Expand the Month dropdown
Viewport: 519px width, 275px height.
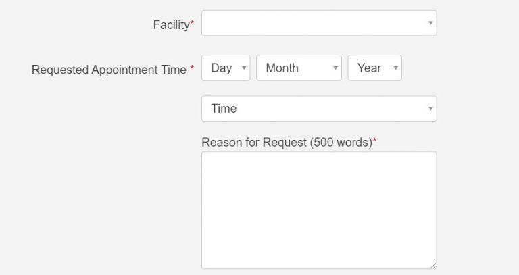coord(298,68)
